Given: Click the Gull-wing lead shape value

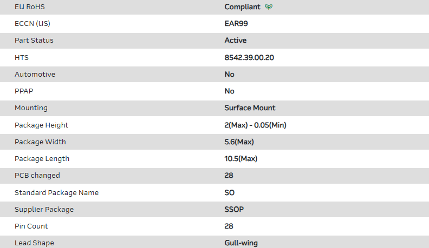Looking at the screenshot, I should (241, 243).
